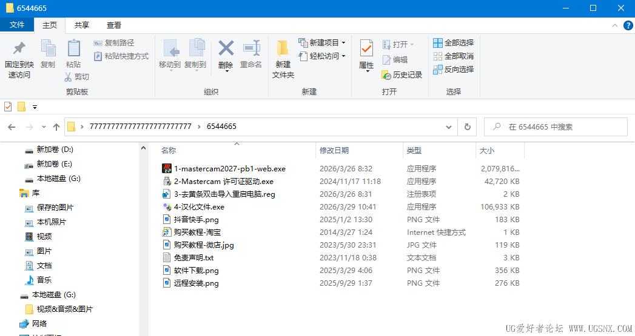The width and height of the screenshot is (635, 336).
Task: Switch to the View (查看) ribbon tab
Action: [x=114, y=25]
